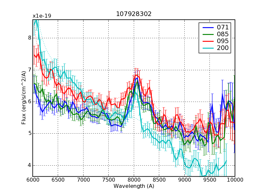The width and height of the screenshot is (261, 196).
Task: Click the 7500 x-axis tick label
Action: tap(108, 180)
